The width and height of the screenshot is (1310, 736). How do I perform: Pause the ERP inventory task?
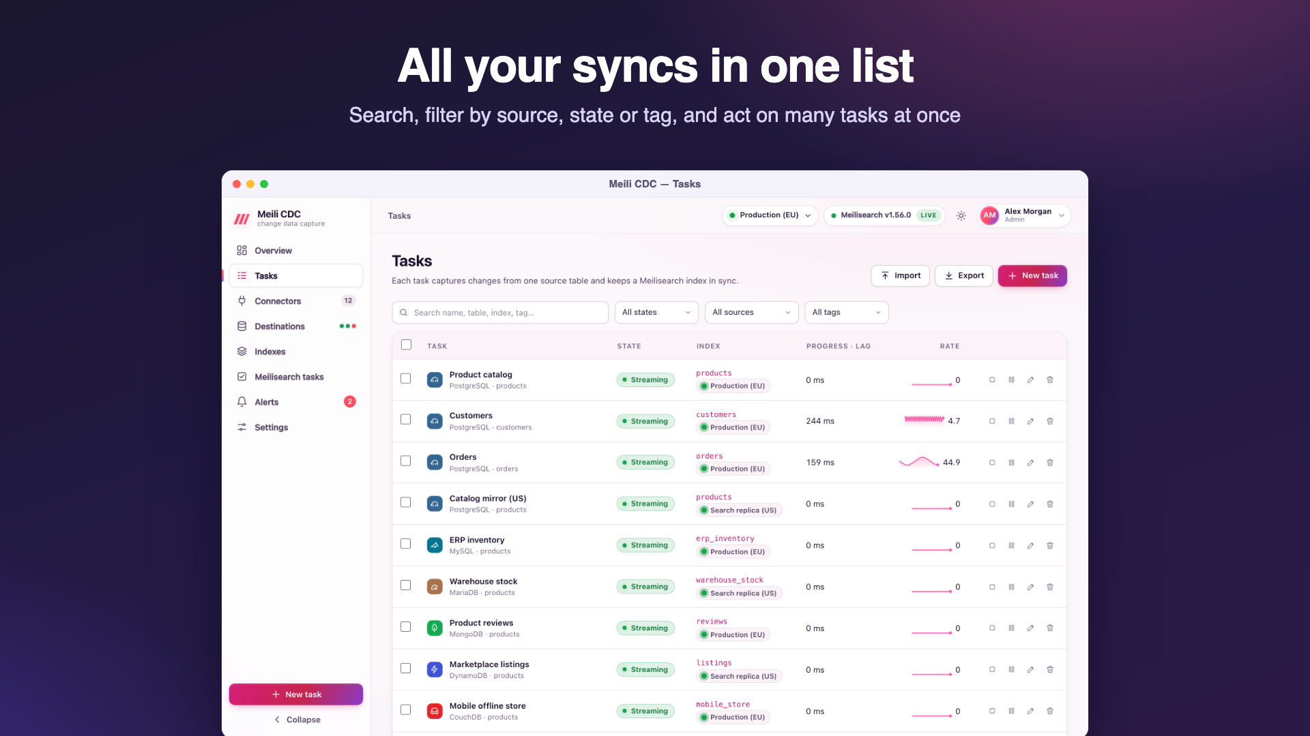point(1011,545)
